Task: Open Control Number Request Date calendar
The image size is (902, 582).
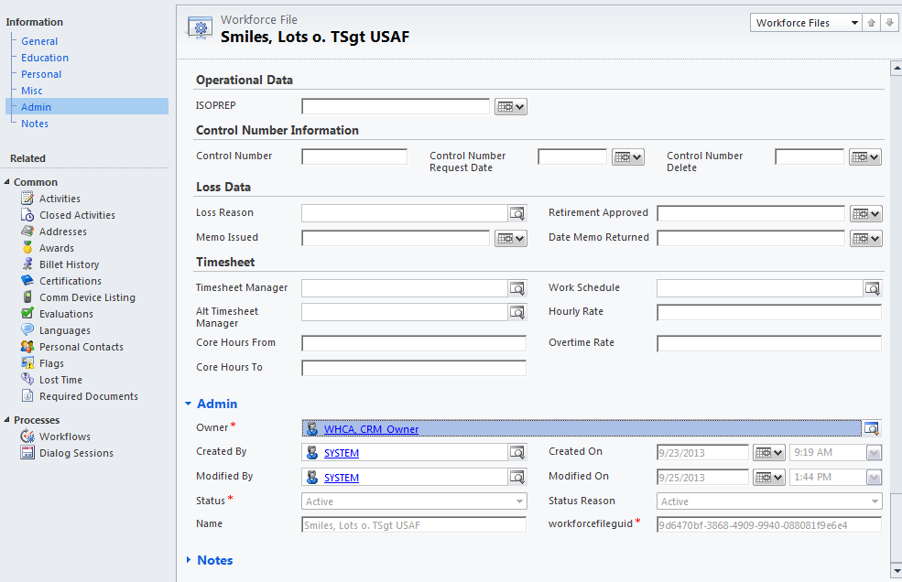Action: coord(628,157)
